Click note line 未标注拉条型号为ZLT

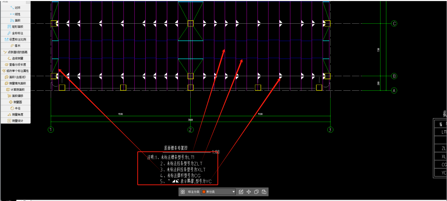point(184,164)
